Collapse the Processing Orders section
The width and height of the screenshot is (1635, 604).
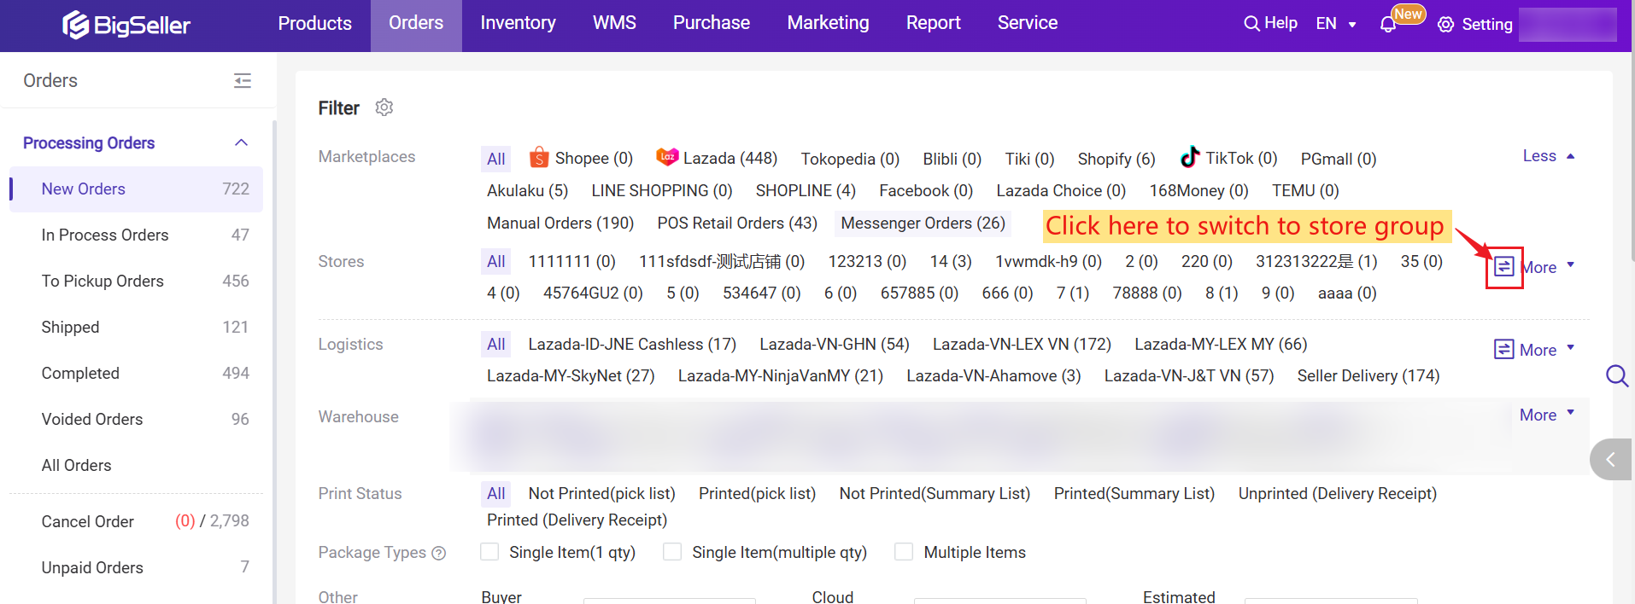click(242, 142)
